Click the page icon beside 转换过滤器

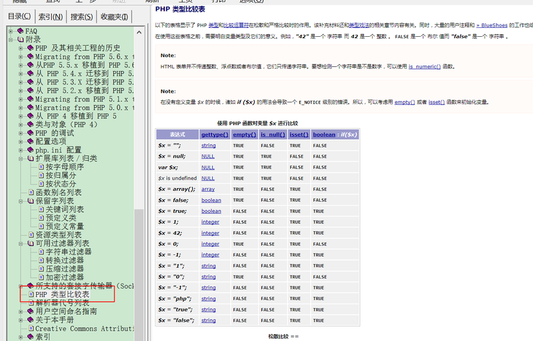[x=41, y=261]
